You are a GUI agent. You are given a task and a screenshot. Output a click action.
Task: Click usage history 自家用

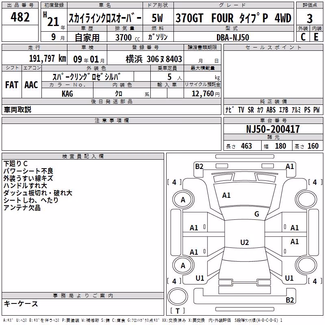pos(87,37)
